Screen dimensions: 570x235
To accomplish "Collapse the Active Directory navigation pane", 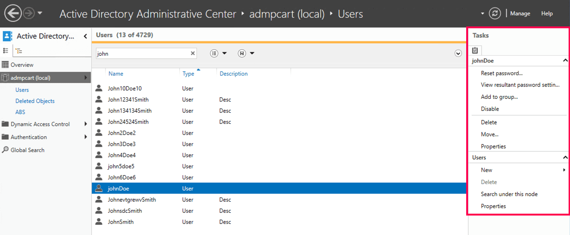I will (85, 36).
